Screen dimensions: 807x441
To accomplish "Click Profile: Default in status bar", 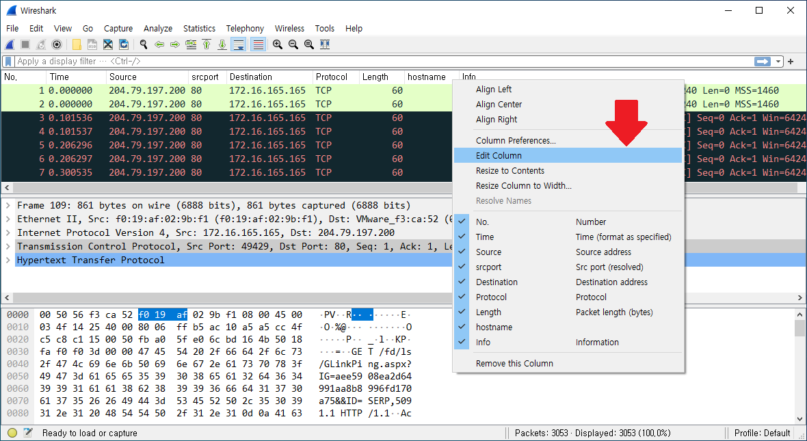I will [x=762, y=433].
